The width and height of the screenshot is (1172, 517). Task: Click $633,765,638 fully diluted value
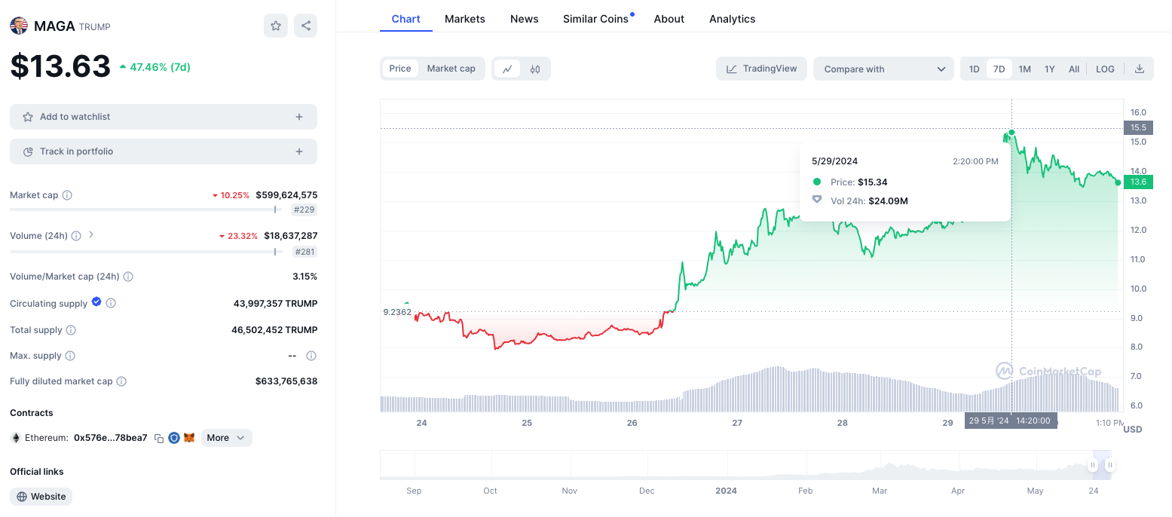tap(286, 381)
